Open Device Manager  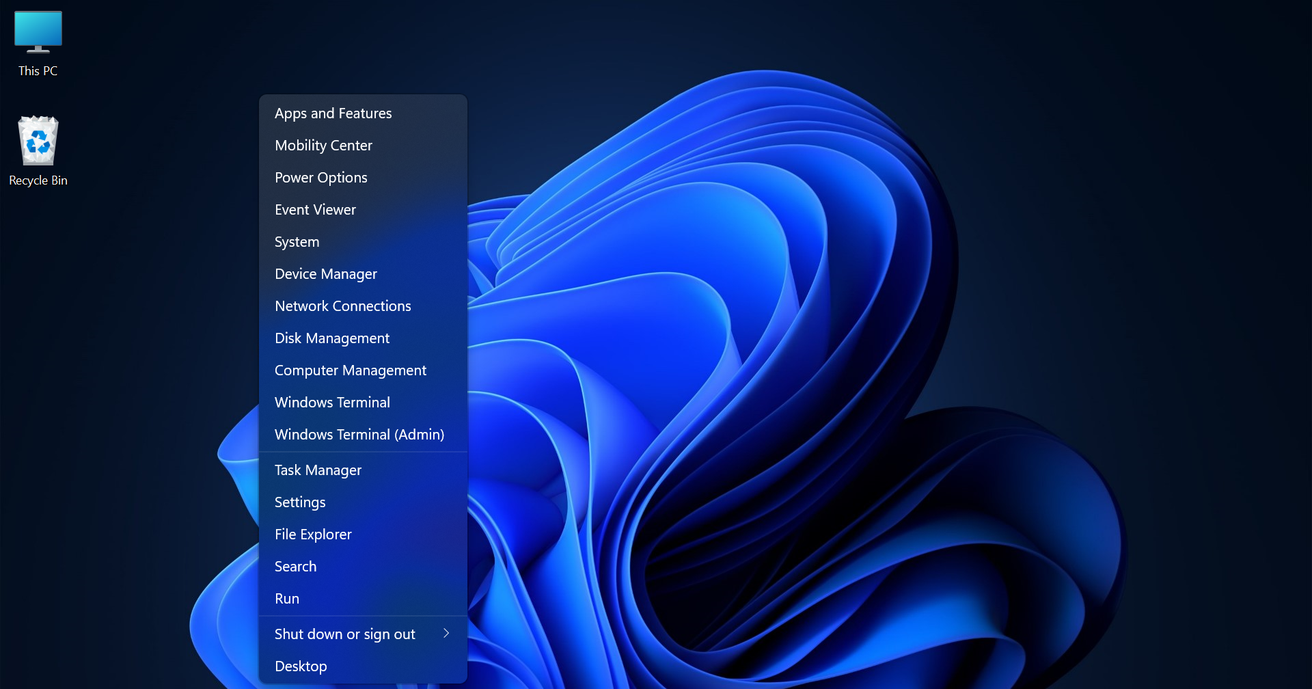click(326, 273)
